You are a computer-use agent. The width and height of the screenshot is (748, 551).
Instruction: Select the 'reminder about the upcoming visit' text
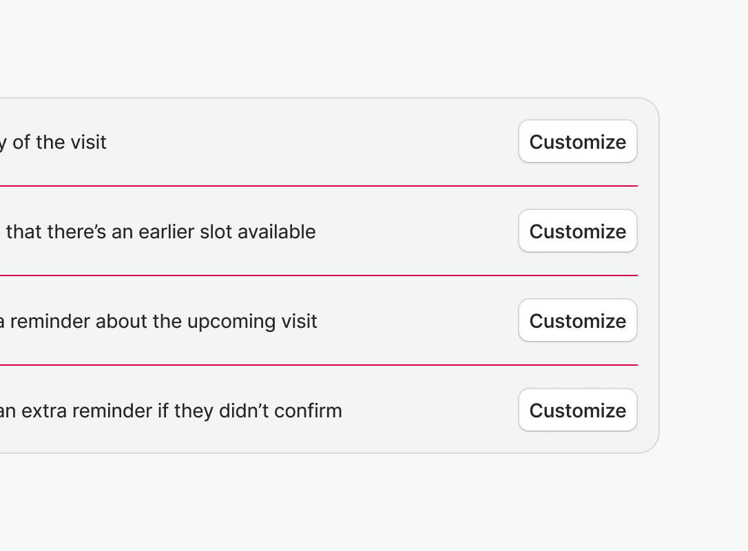(163, 322)
